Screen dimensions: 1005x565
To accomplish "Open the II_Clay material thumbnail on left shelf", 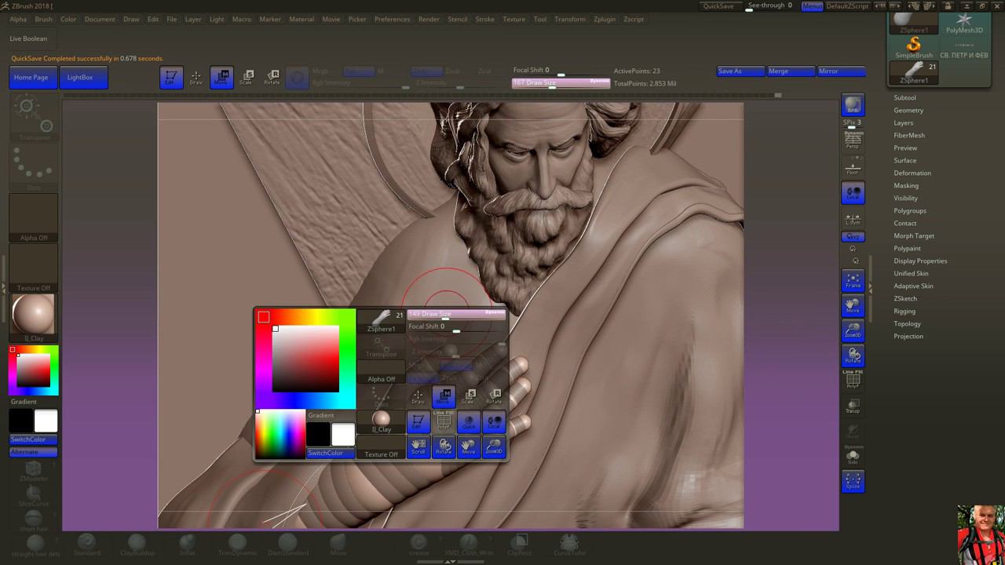I will [x=33, y=315].
